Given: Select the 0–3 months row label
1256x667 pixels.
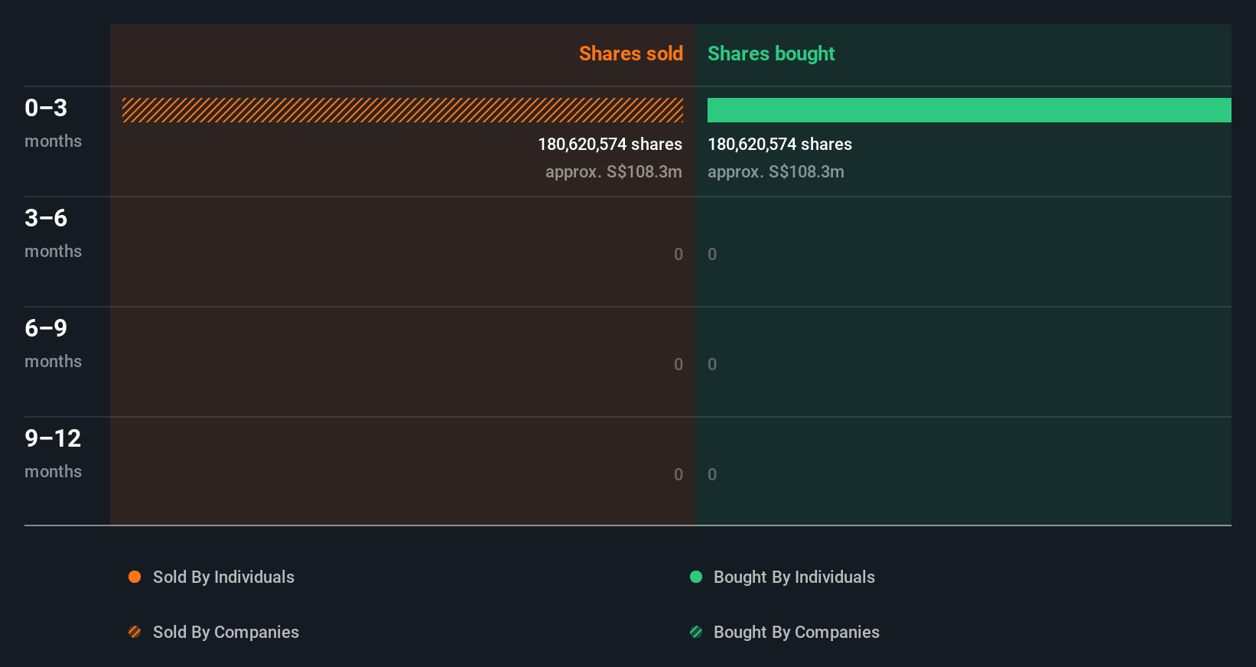Looking at the screenshot, I should (x=52, y=122).
